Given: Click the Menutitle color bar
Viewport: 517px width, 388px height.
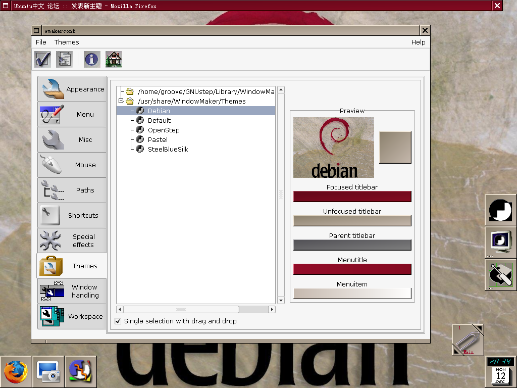Looking at the screenshot, I should point(352,269).
